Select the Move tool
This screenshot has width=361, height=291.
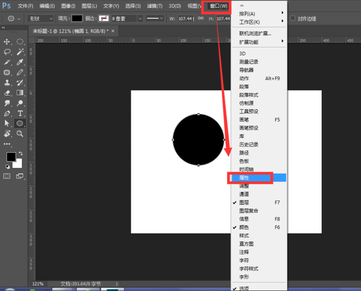[7, 41]
